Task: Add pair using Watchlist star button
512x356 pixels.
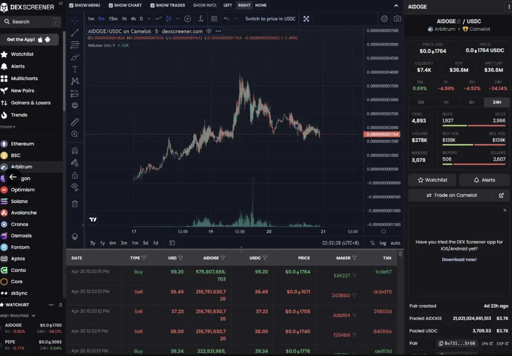Action: [433, 180]
